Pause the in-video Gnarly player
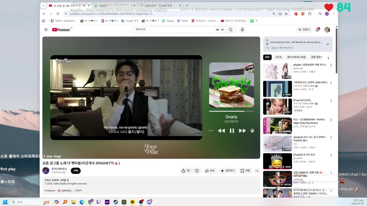Viewport: 367px width, 206px height. point(232,131)
